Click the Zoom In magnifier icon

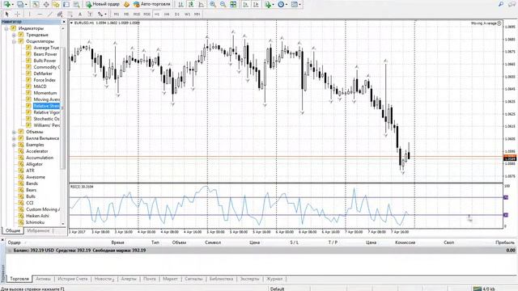point(213,4)
